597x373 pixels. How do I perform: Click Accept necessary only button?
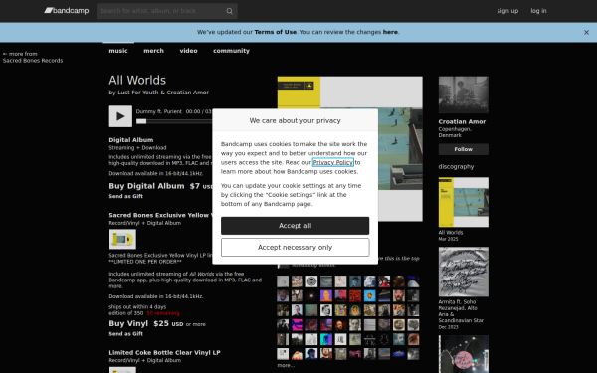[x=296, y=248]
